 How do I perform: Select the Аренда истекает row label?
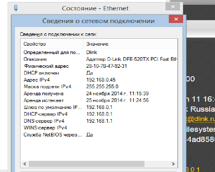click(44, 100)
